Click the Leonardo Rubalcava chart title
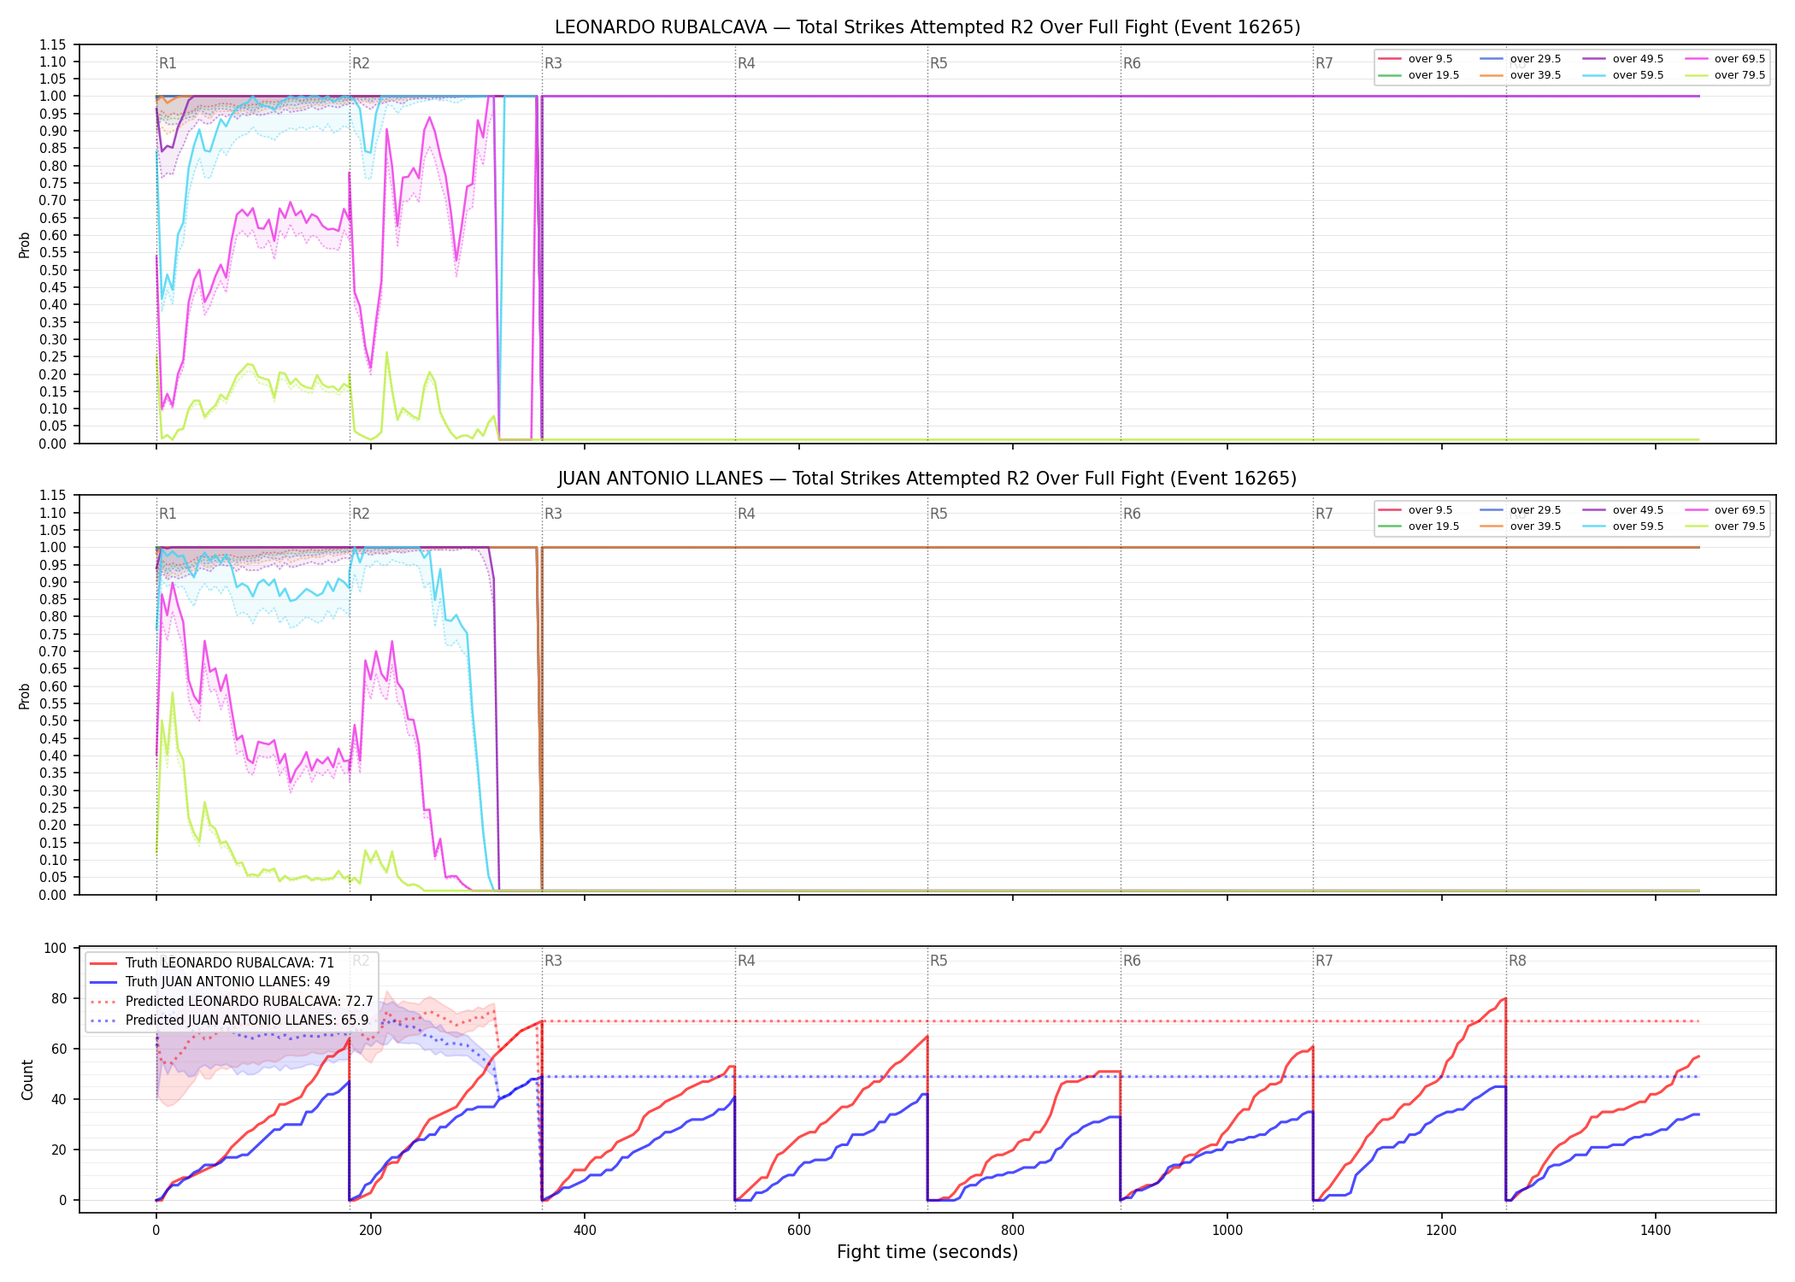Screen dimensions: 1795x1282 927,27
